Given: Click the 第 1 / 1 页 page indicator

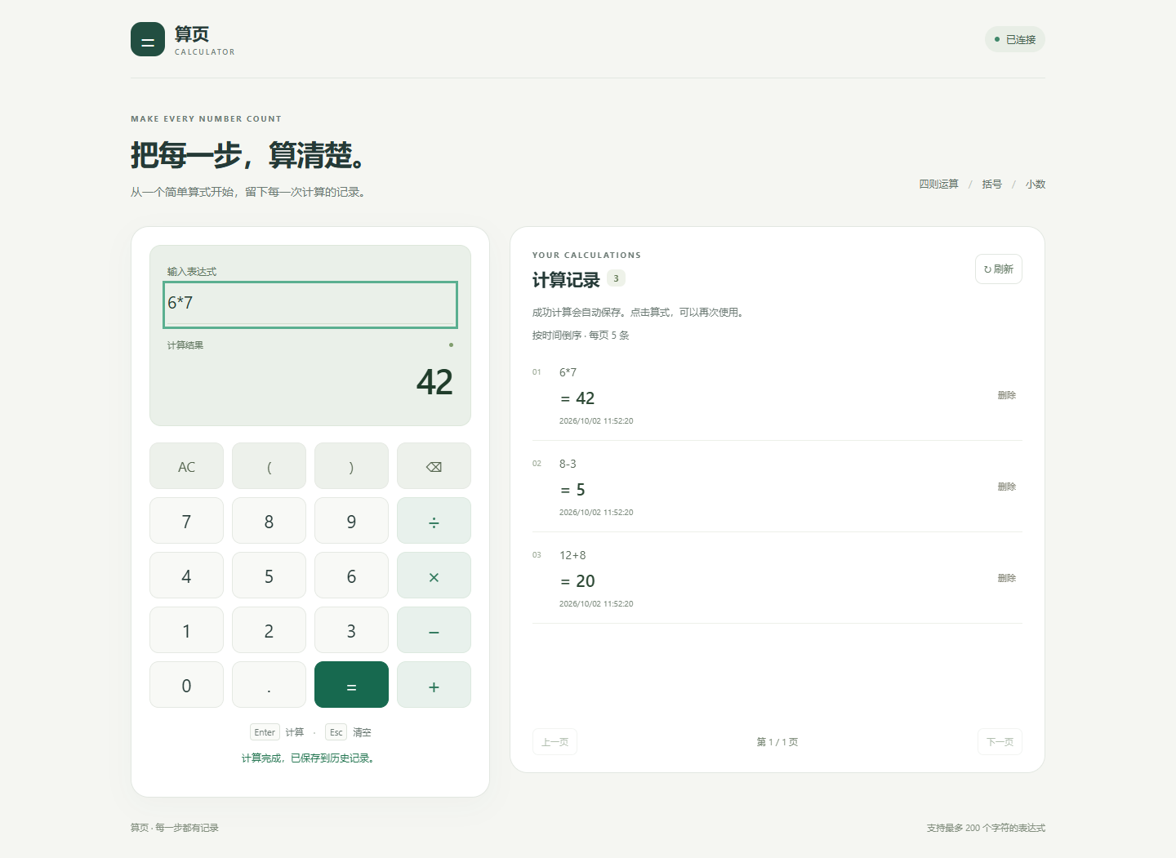Looking at the screenshot, I should (x=777, y=742).
